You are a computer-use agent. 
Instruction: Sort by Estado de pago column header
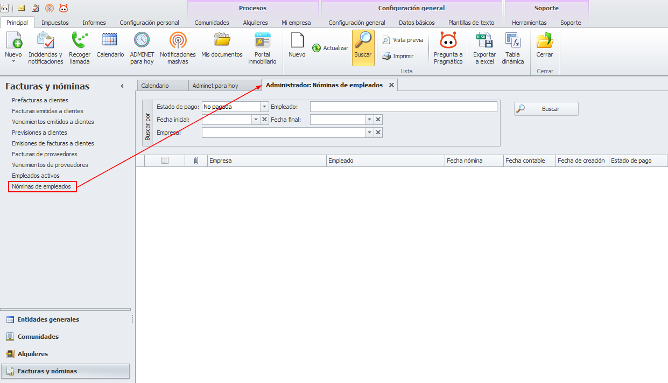637,161
